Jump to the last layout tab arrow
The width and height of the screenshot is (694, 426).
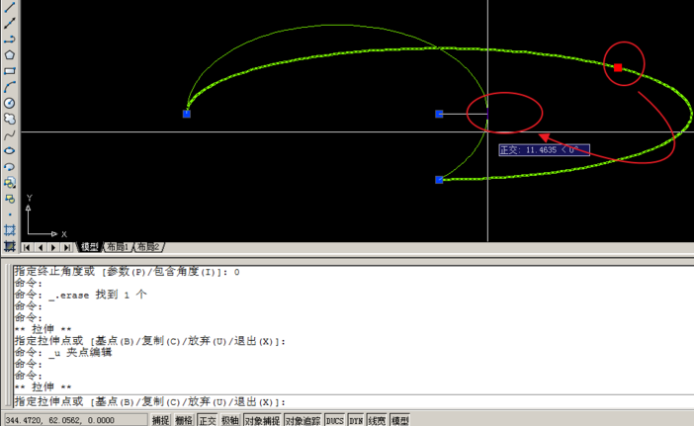[67, 247]
